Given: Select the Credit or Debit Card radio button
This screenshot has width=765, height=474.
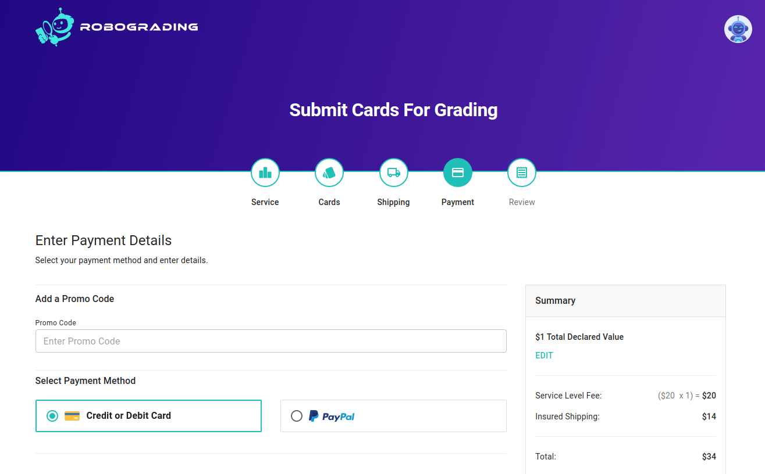Looking at the screenshot, I should [x=52, y=416].
